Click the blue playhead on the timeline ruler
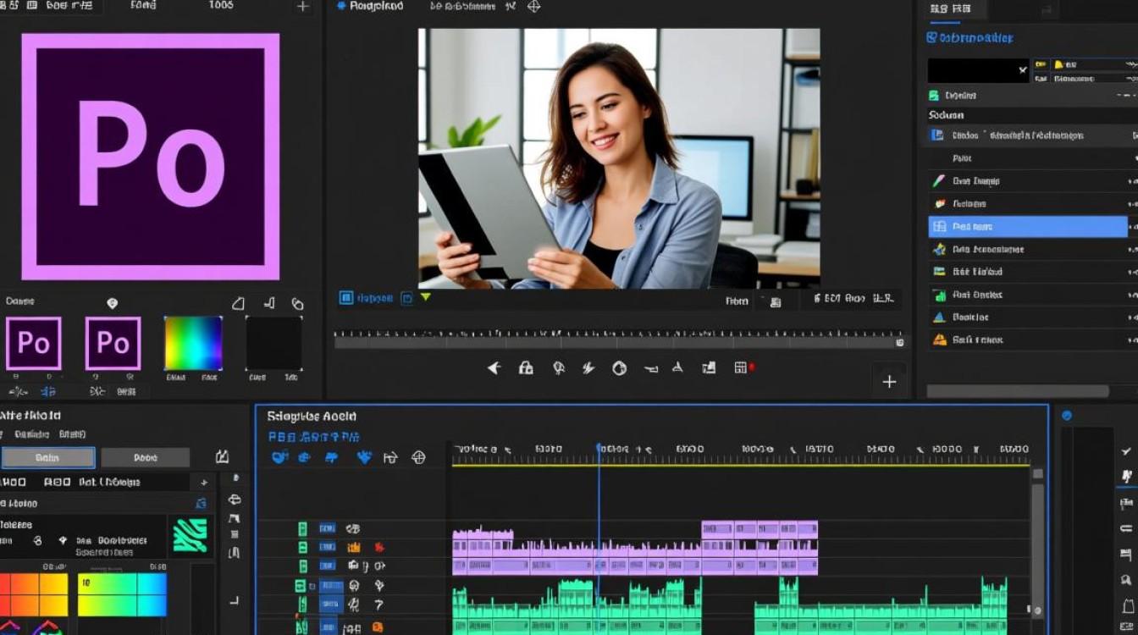Viewport: 1138px width, 635px height. click(599, 449)
